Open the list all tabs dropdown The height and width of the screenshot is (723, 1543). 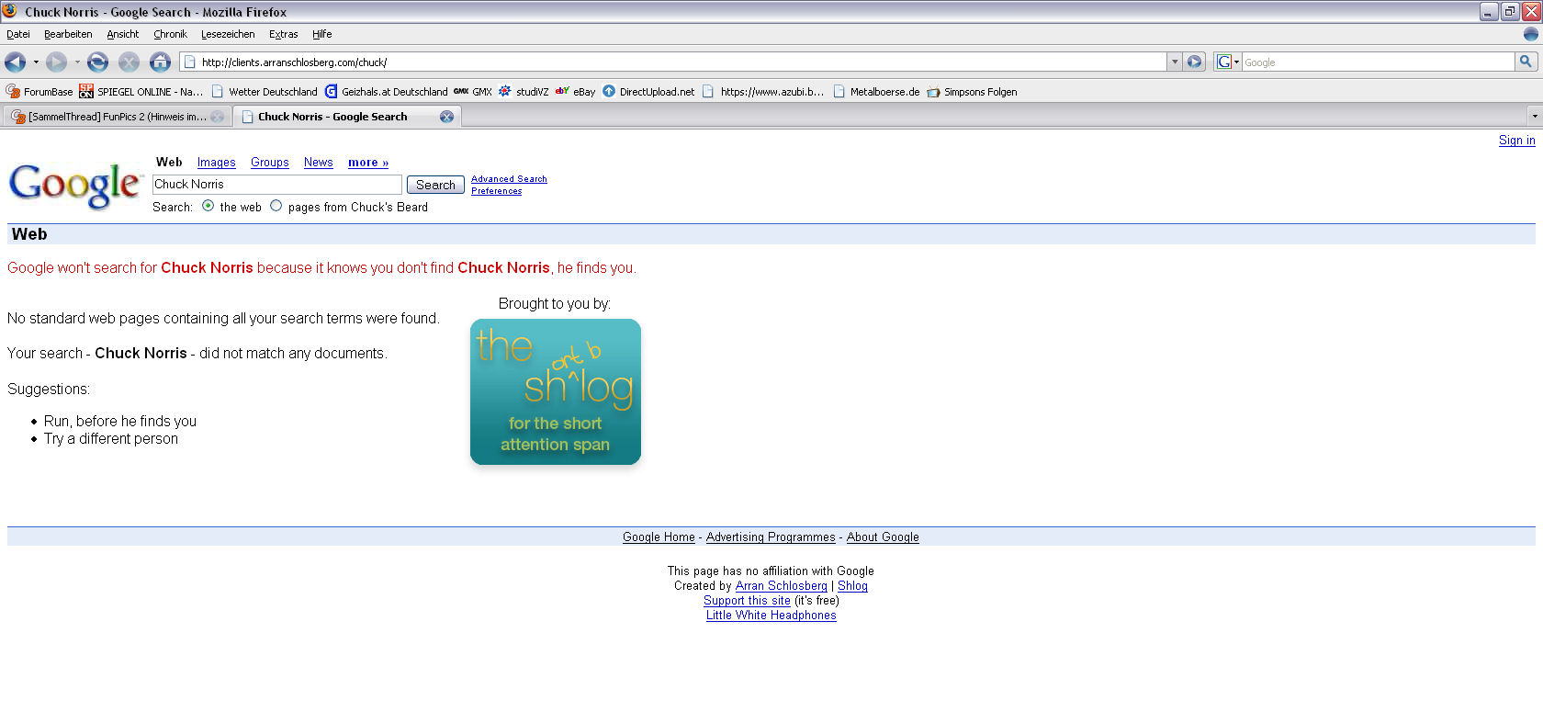pos(1534,117)
